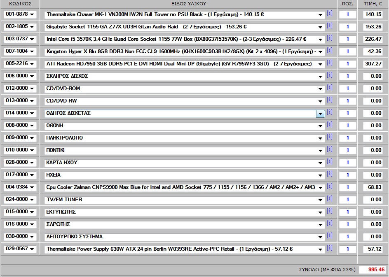Image resolution: width=389 pixels, height=277 pixels.
Task: Click quantity field for ΕΚΤΥΠΩΤΗΣ row
Action: point(347,212)
